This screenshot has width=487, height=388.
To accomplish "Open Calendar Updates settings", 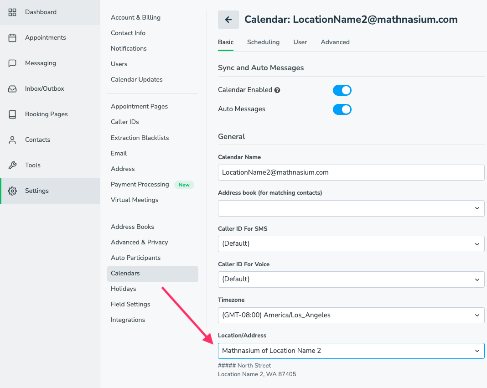I will pyautogui.click(x=137, y=79).
